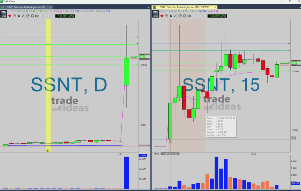301x191 pixels.
Task: Take a snapshot with daily chart camera icon
Action: pyautogui.click(x=37, y=16)
